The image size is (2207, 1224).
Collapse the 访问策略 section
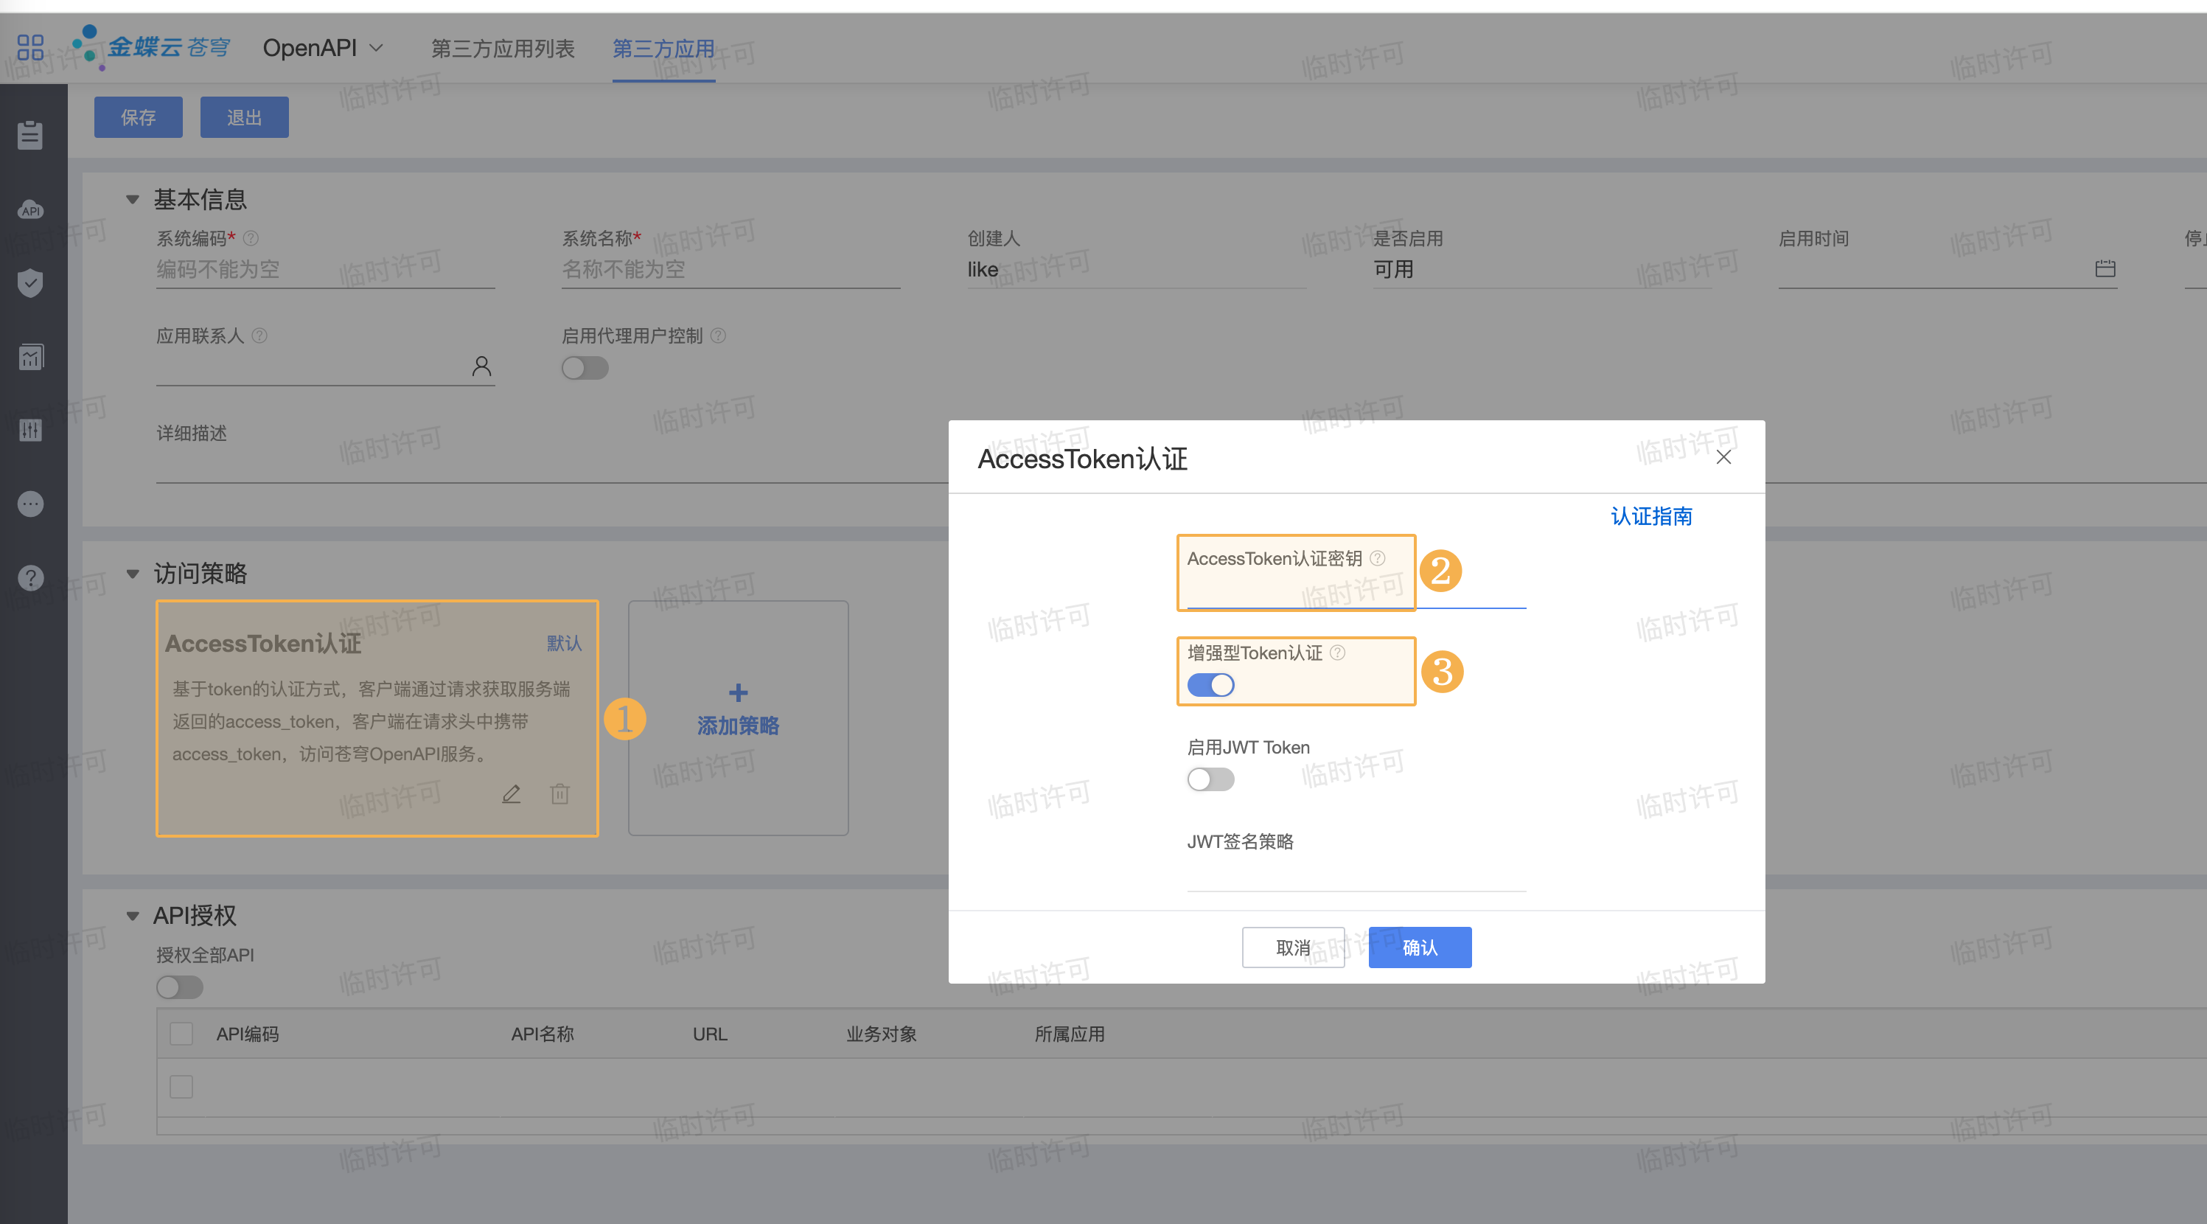[x=133, y=574]
